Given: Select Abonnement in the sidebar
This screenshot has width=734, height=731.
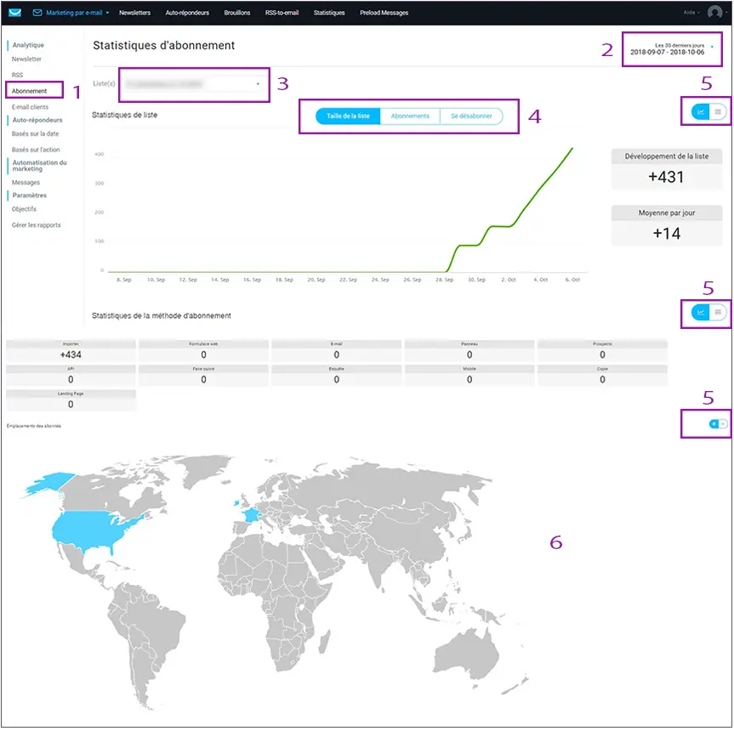Looking at the screenshot, I should (30, 91).
